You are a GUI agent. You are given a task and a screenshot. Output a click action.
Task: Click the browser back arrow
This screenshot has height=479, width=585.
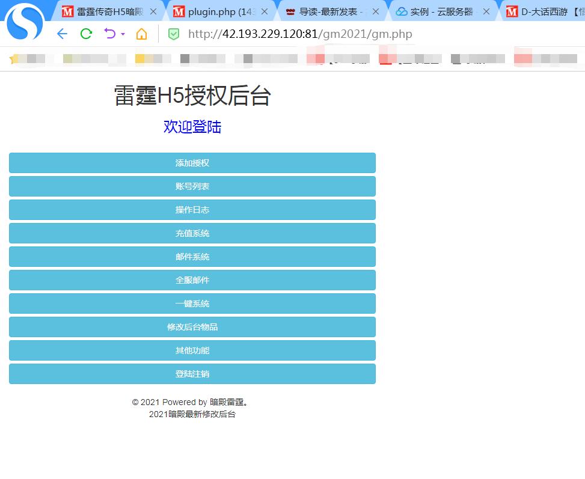tap(61, 34)
